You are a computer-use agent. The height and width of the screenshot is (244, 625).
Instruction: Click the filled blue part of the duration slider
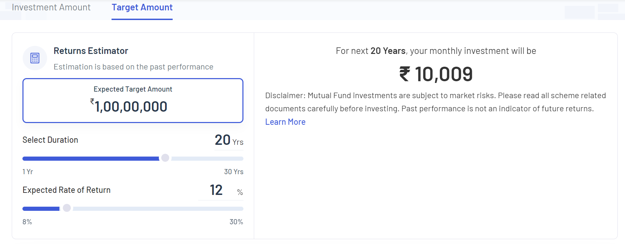[90, 159]
